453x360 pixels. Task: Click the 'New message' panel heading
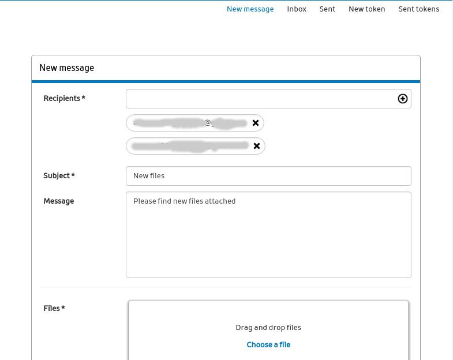click(x=66, y=68)
